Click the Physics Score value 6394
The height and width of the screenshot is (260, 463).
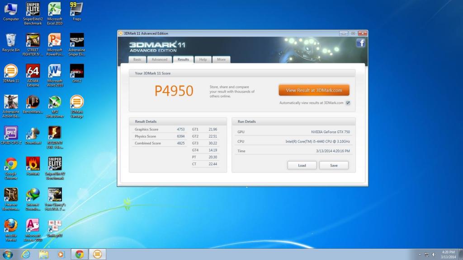pos(181,136)
